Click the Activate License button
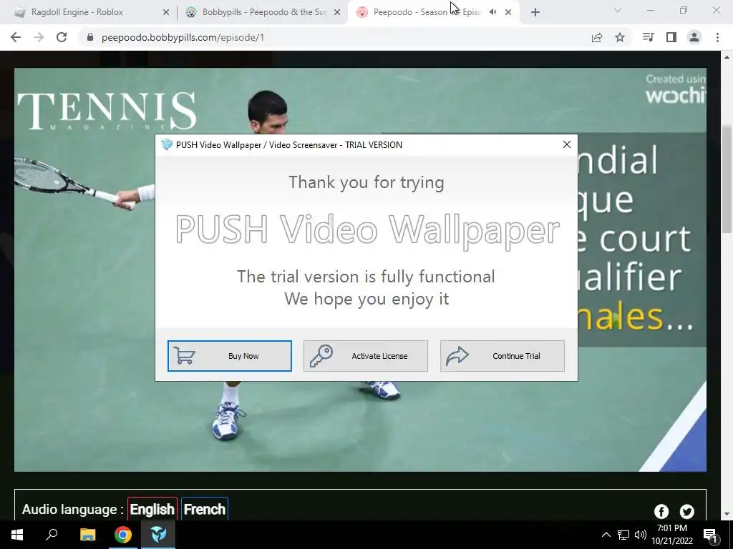Image resolution: width=733 pixels, height=549 pixels. tap(366, 356)
